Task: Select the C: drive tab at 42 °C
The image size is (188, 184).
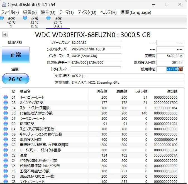Action: click(x=11, y=22)
